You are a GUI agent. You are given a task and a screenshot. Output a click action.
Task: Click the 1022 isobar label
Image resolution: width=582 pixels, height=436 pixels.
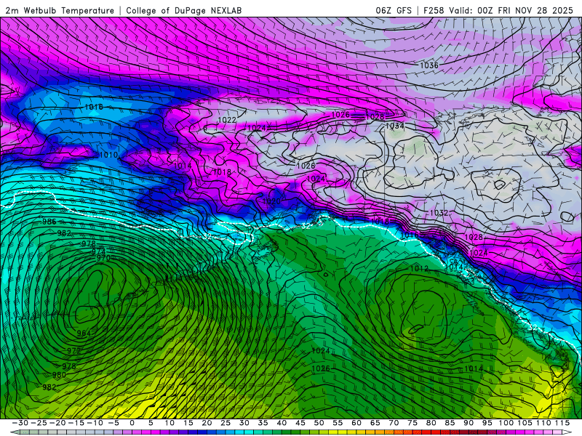227,120
